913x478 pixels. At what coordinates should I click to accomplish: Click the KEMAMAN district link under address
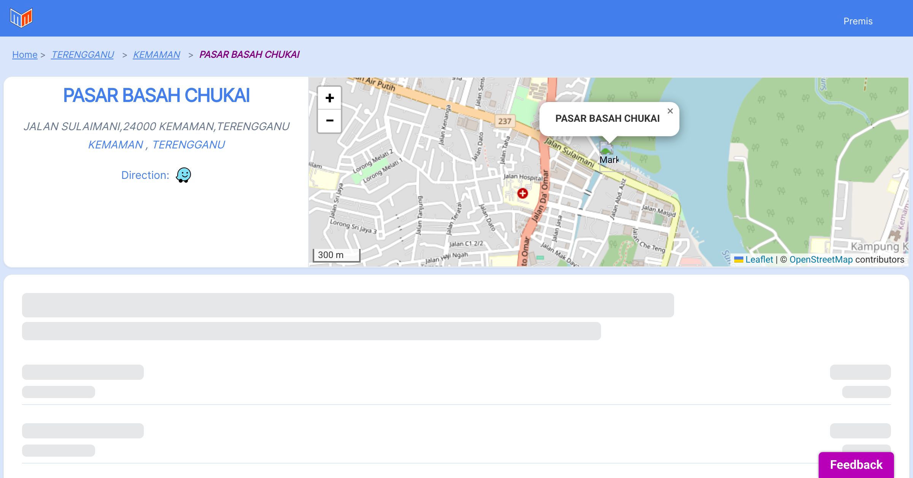(x=116, y=145)
